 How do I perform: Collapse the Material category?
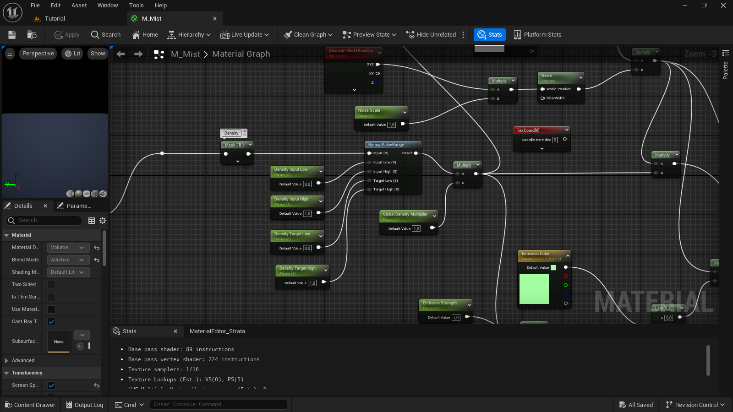pyautogui.click(x=6, y=235)
